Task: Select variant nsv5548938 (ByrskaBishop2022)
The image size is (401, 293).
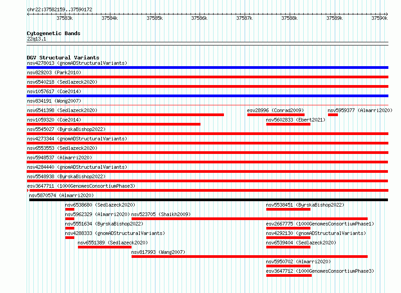Action: coord(66,176)
